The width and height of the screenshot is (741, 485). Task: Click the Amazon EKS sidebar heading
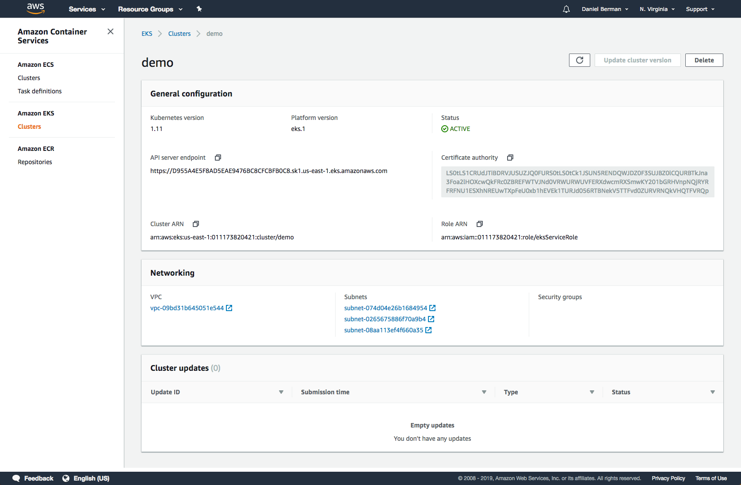(36, 113)
